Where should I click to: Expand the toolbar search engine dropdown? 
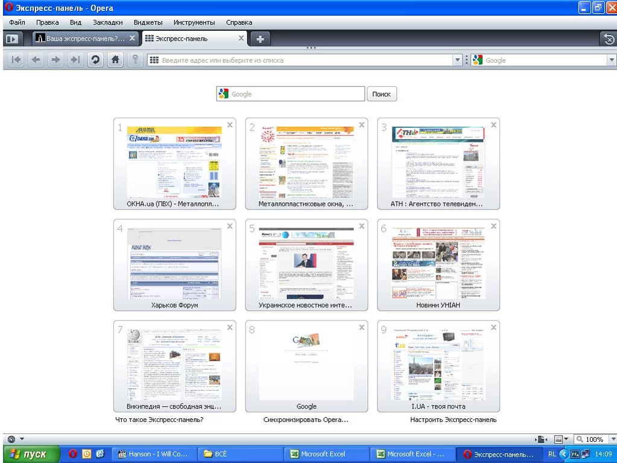point(612,60)
